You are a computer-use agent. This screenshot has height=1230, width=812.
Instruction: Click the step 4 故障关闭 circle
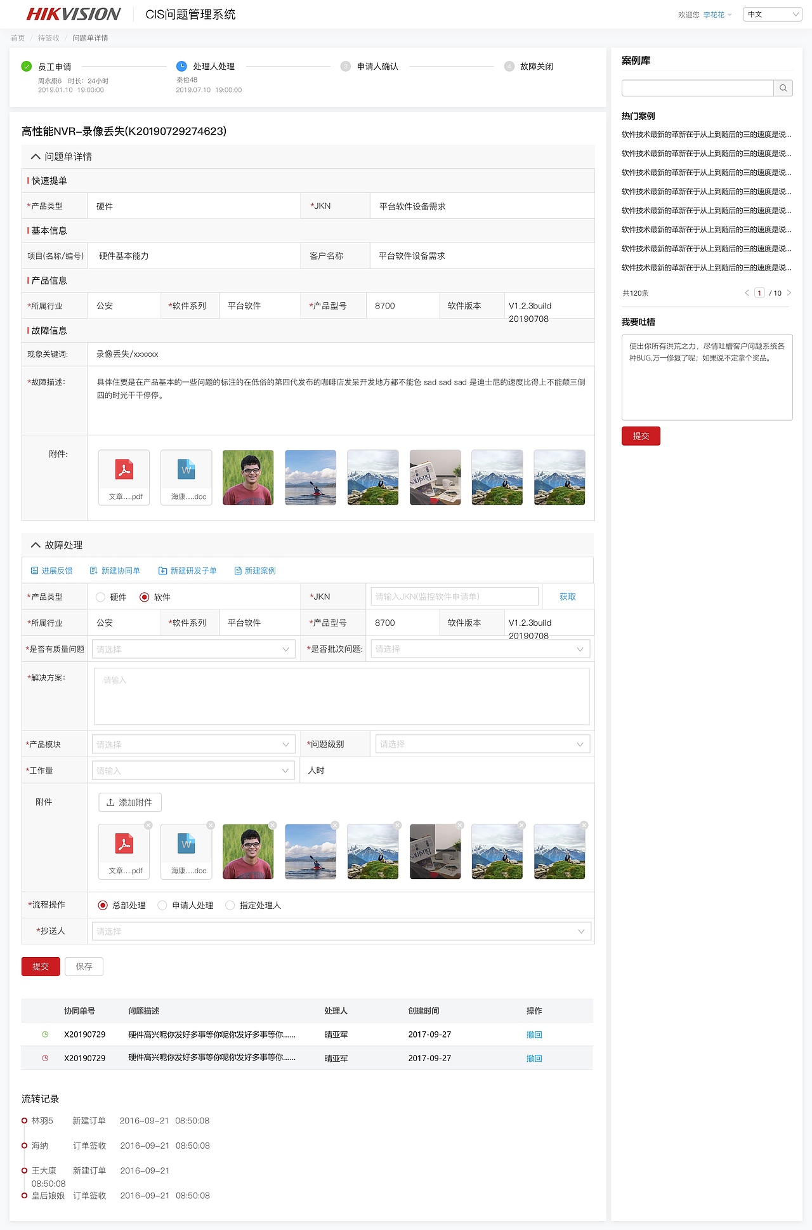point(509,66)
